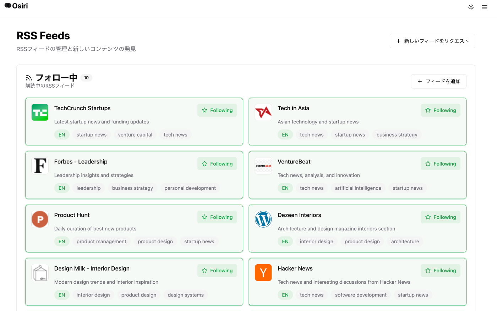
Task: Click the Dezeen Interiors WordPress logo
Action: coord(263,219)
